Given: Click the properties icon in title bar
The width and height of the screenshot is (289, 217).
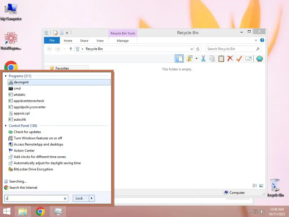Looking at the screenshot, I should 56,33.
